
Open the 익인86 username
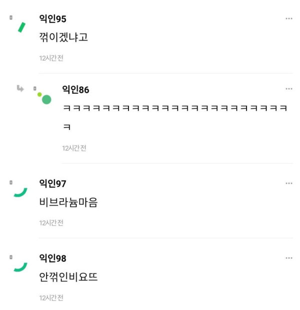(75, 90)
